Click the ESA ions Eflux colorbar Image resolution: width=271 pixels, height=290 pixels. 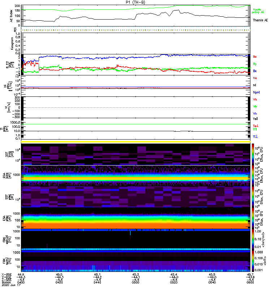point(253,176)
